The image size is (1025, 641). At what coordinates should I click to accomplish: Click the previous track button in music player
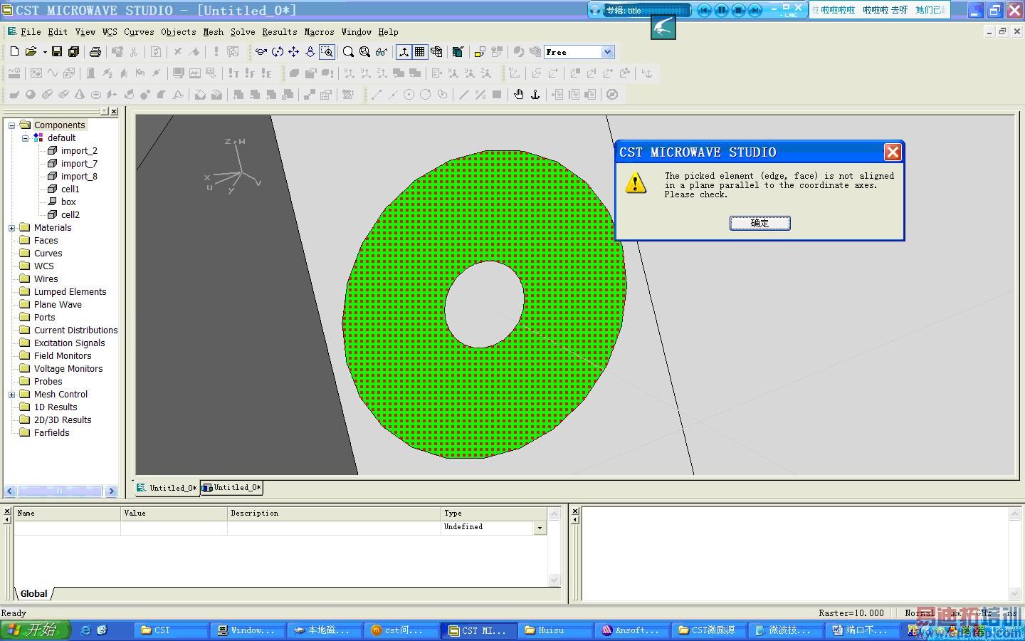704,10
